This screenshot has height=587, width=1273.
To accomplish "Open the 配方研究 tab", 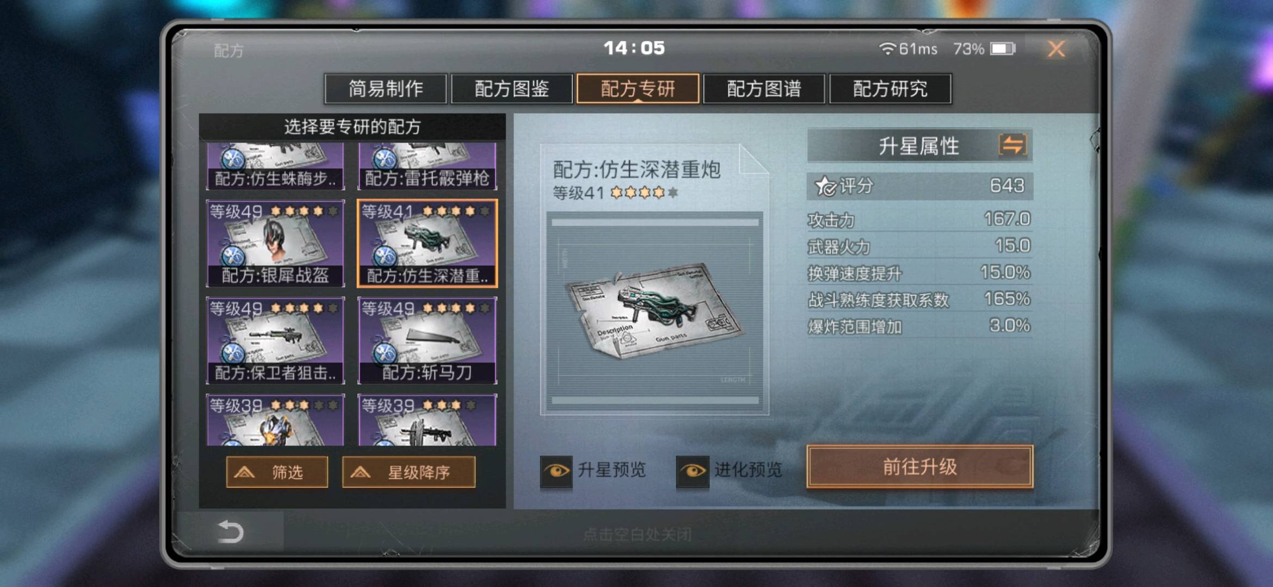I will (x=890, y=89).
